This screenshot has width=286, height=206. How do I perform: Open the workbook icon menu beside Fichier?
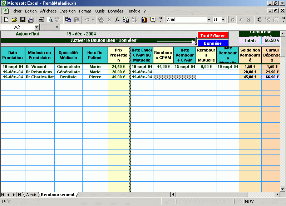click(5, 11)
